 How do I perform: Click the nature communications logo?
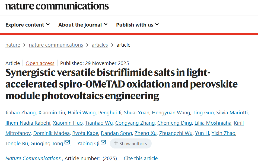[x=57, y=6]
